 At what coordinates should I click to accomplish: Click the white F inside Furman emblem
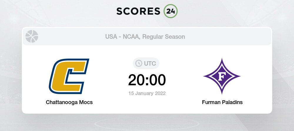[222, 77]
